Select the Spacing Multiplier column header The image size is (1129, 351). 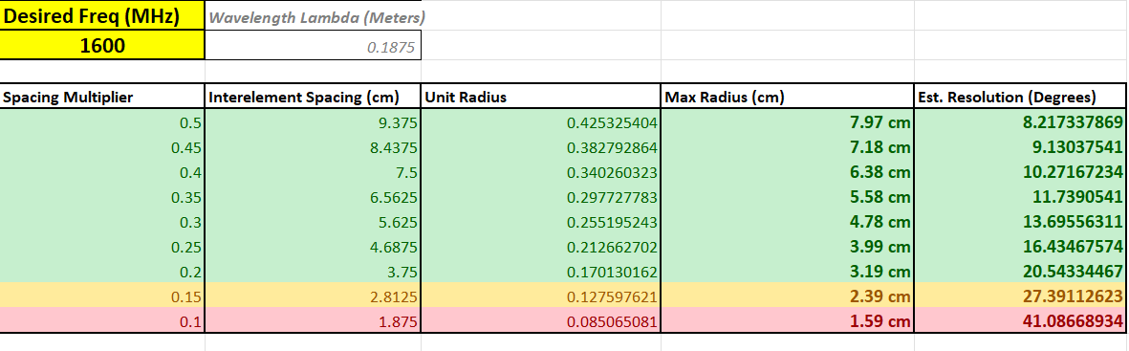point(102,97)
